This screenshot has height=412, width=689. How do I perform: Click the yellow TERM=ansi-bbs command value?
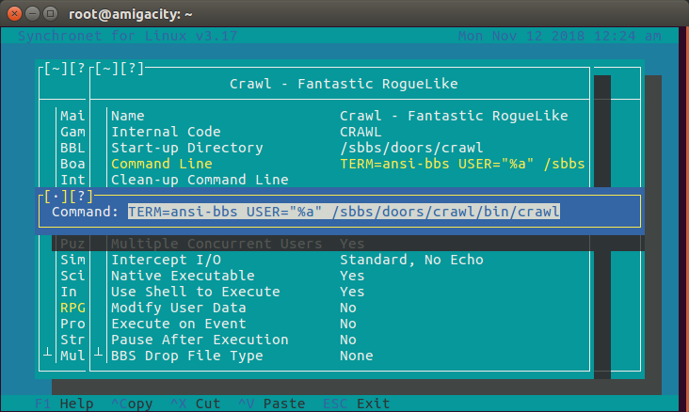tap(462, 164)
